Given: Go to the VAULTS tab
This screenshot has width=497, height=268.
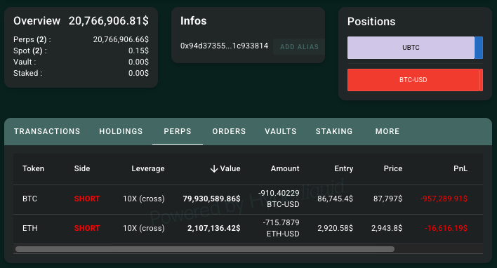Looking at the screenshot, I should coord(281,131).
